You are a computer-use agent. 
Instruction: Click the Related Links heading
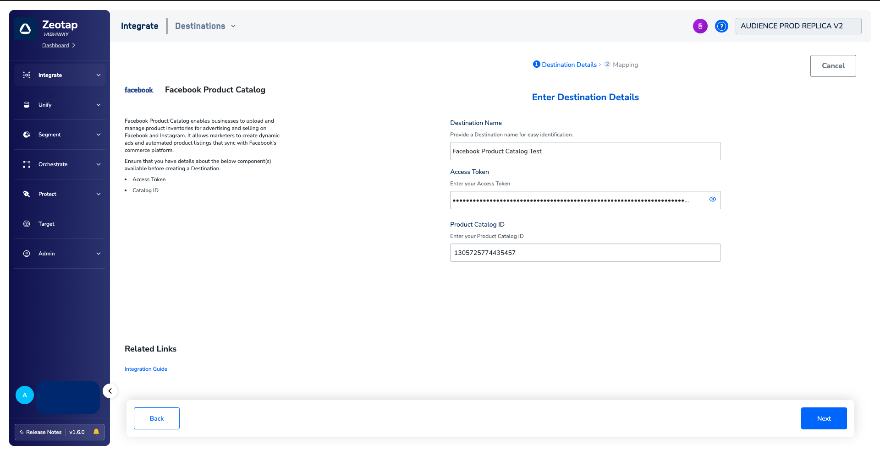150,349
